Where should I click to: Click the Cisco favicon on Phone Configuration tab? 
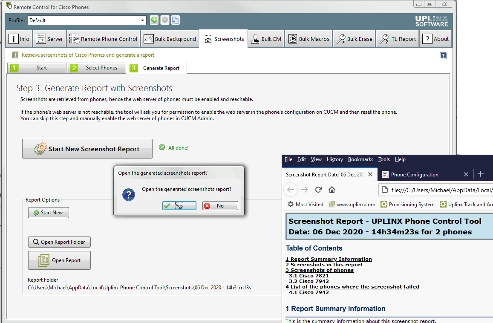point(385,175)
